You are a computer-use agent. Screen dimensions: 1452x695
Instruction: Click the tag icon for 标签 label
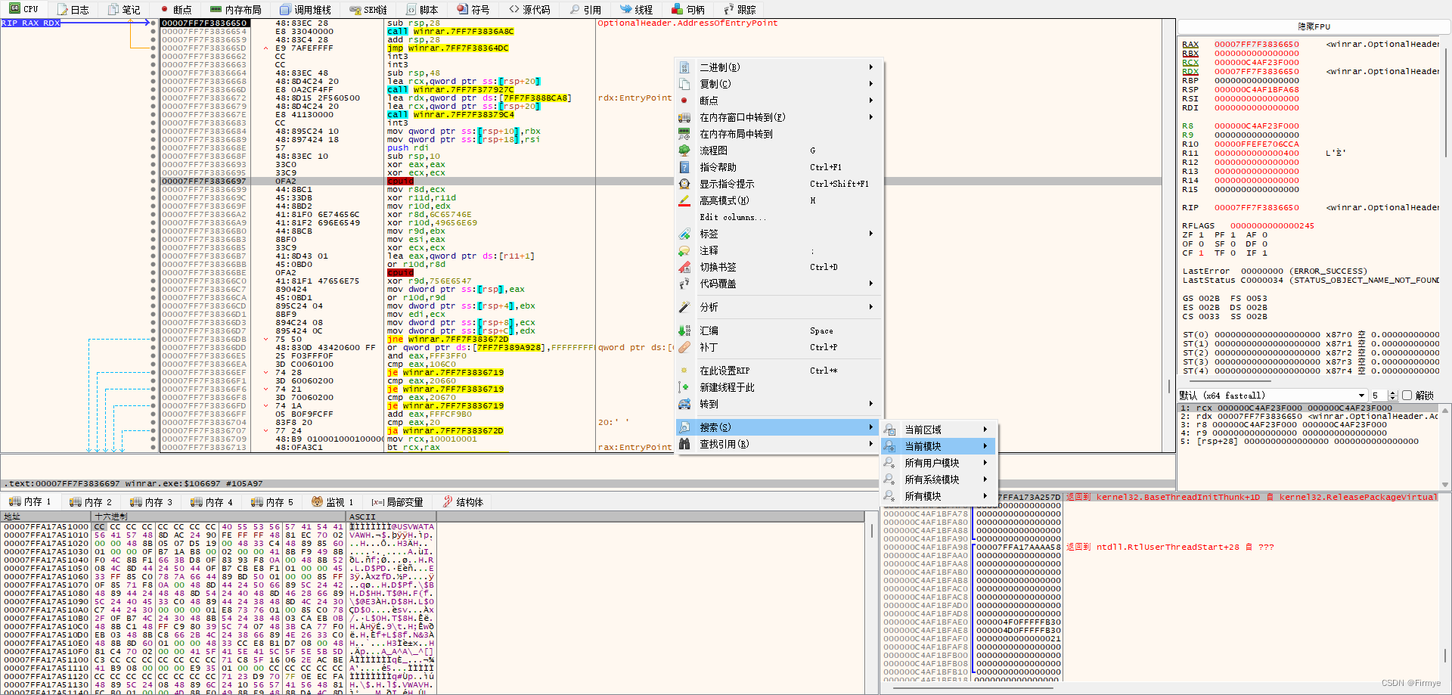pos(684,234)
